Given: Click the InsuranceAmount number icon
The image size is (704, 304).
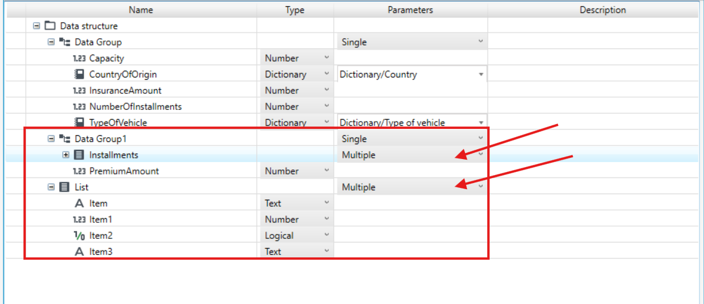Looking at the screenshot, I should point(79,90).
